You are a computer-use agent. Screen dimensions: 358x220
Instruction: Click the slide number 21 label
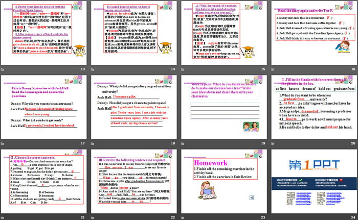pos(83,217)
